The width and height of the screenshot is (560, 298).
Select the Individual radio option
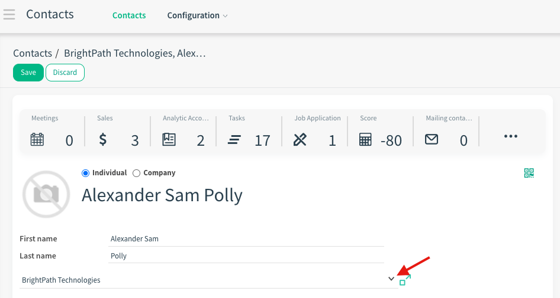(85, 173)
